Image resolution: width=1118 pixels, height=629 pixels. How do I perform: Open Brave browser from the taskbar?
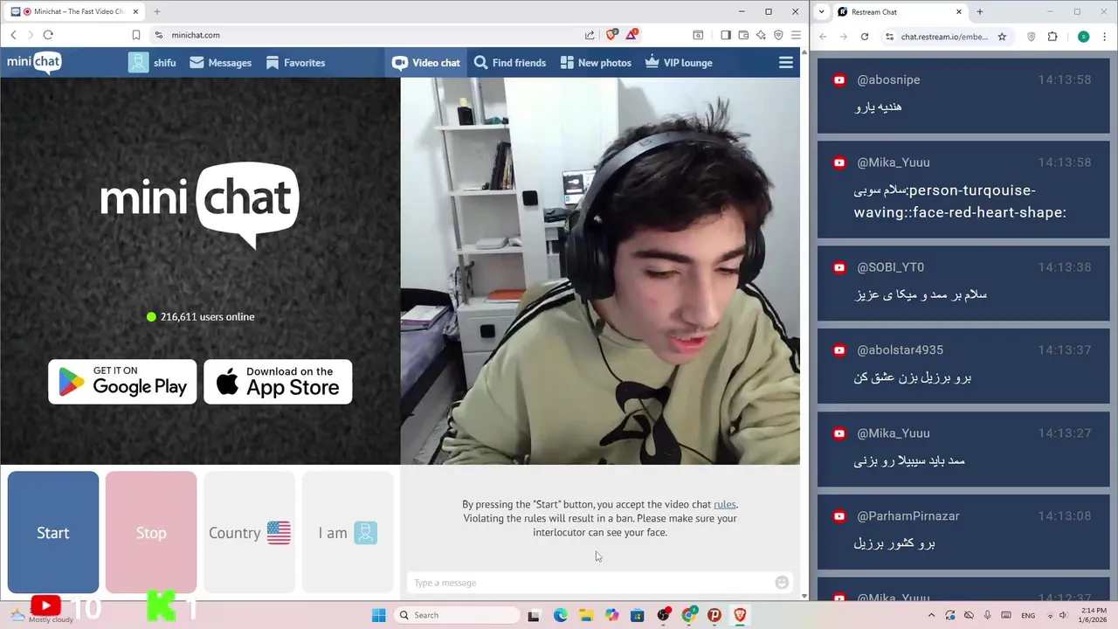[x=741, y=615]
